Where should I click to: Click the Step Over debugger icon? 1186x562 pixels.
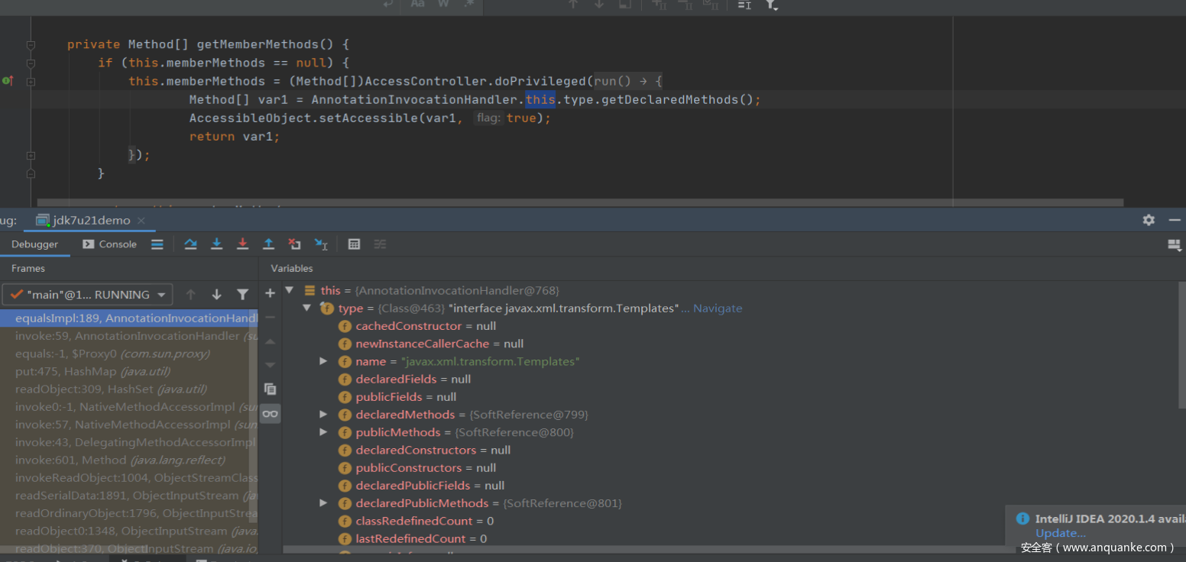point(190,244)
